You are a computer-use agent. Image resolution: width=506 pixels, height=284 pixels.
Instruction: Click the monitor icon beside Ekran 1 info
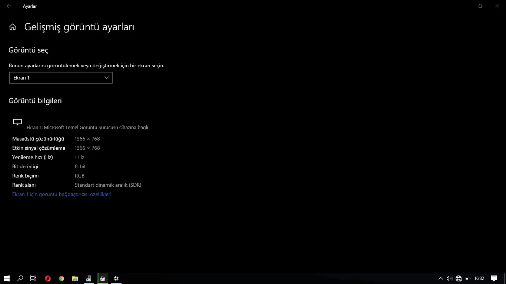pos(17,122)
